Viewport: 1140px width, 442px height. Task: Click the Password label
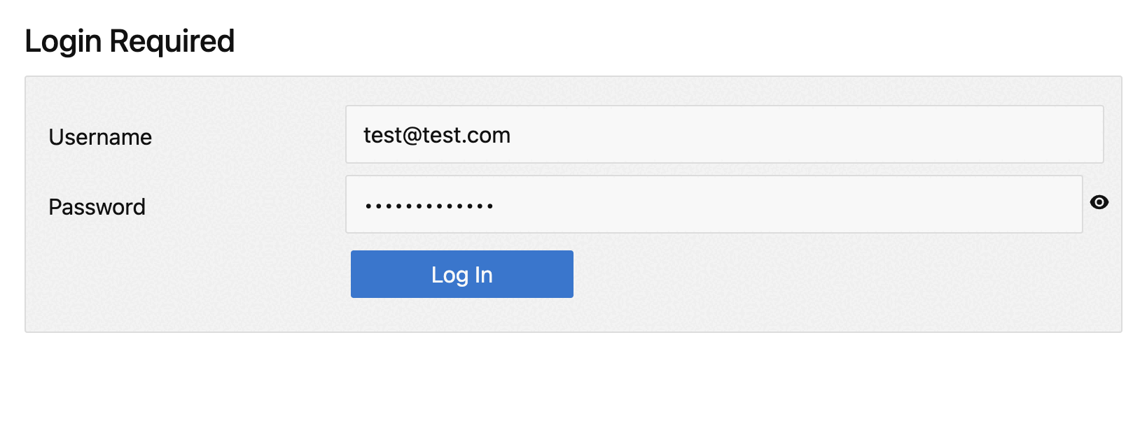[97, 207]
